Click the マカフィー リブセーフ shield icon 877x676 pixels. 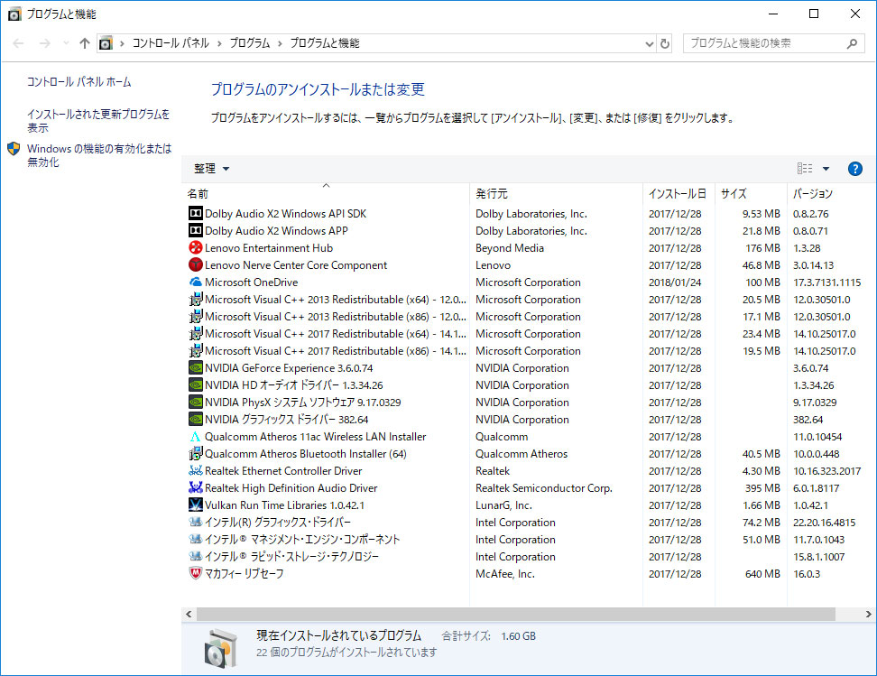pos(195,574)
